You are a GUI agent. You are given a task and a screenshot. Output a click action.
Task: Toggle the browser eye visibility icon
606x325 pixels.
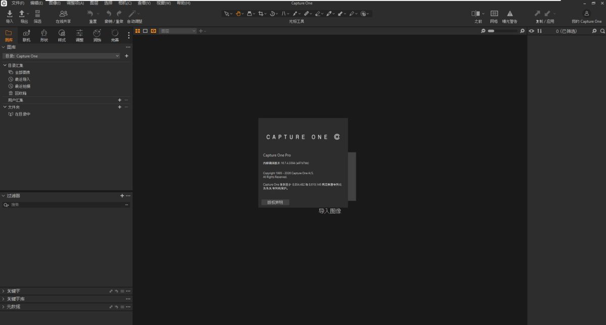click(x=531, y=31)
